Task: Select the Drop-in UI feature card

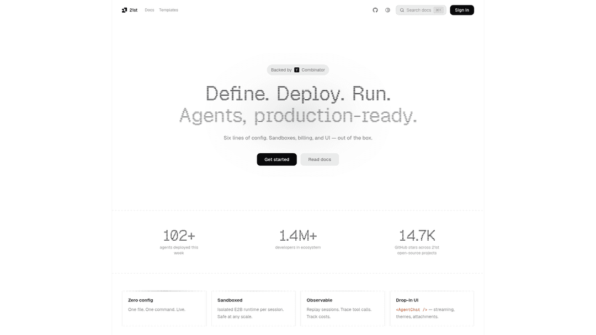Action: point(432,309)
